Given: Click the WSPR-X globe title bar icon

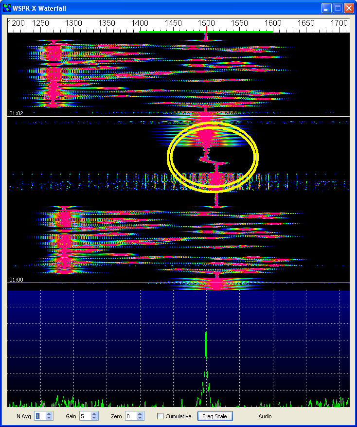Looking at the screenshot, I should (7, 8).
